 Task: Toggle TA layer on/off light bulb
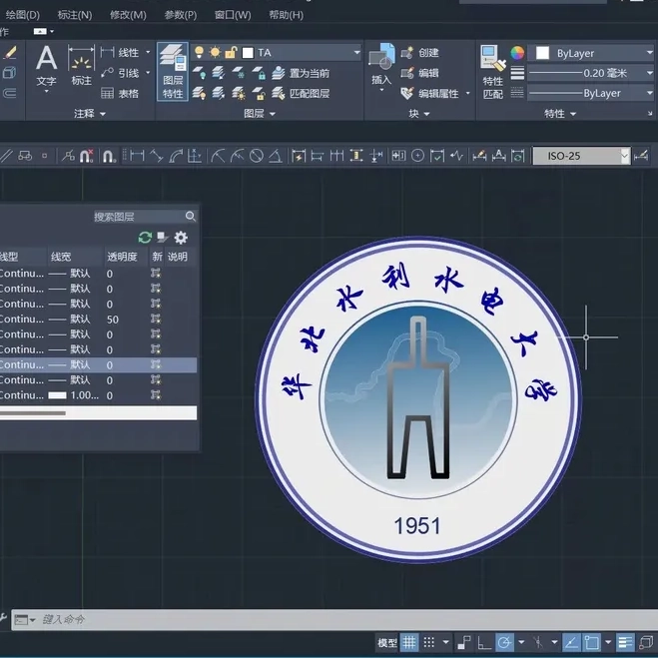(x=200, y=53)
